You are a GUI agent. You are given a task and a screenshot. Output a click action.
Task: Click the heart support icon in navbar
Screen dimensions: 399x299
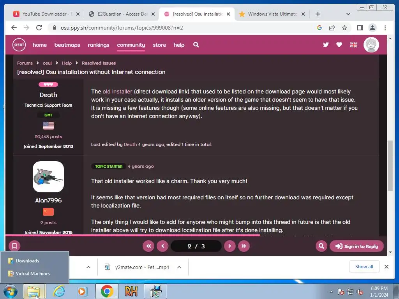(339, 45)
